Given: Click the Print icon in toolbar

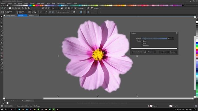Looking at the screenshot, I should [x=19, y=8].
